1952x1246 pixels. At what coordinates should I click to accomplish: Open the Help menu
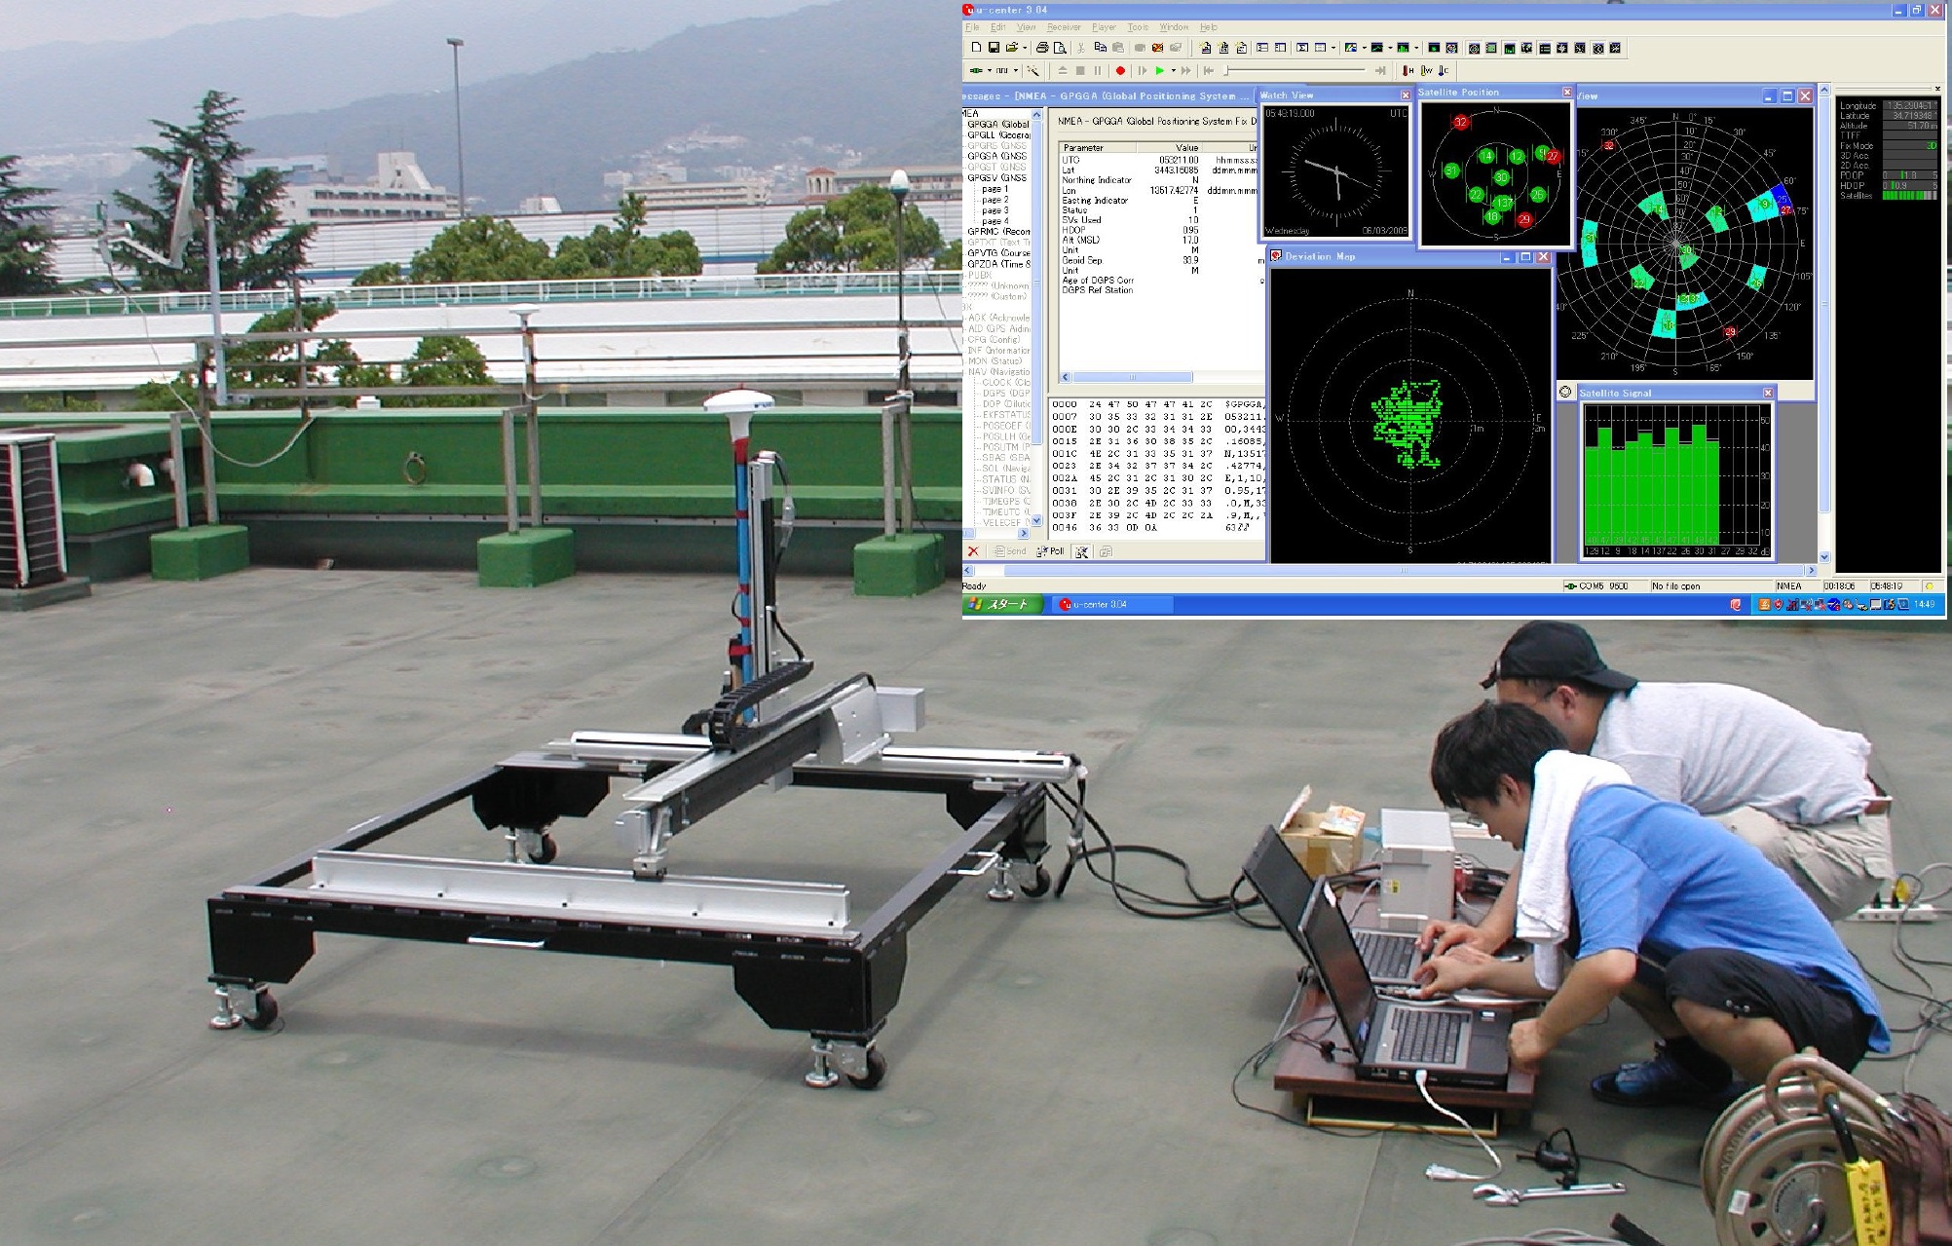click(1209, 27)
